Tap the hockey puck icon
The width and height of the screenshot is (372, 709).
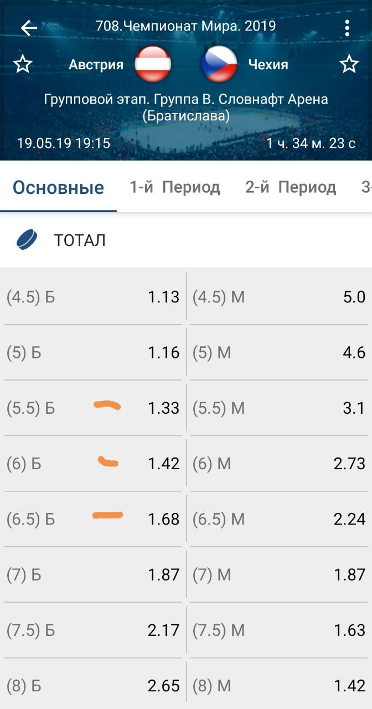[27, 240]
